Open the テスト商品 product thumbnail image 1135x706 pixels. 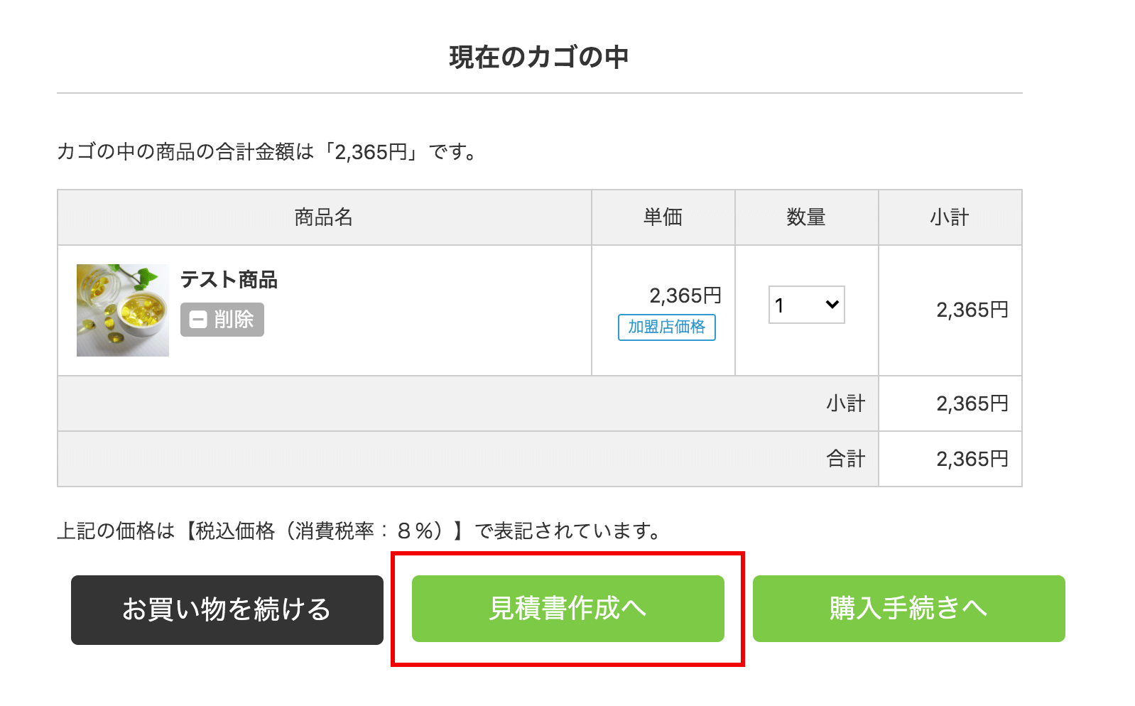(123, 310)
